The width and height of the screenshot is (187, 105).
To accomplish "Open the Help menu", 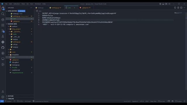I will pyautogui.click(x=44, y=4).
